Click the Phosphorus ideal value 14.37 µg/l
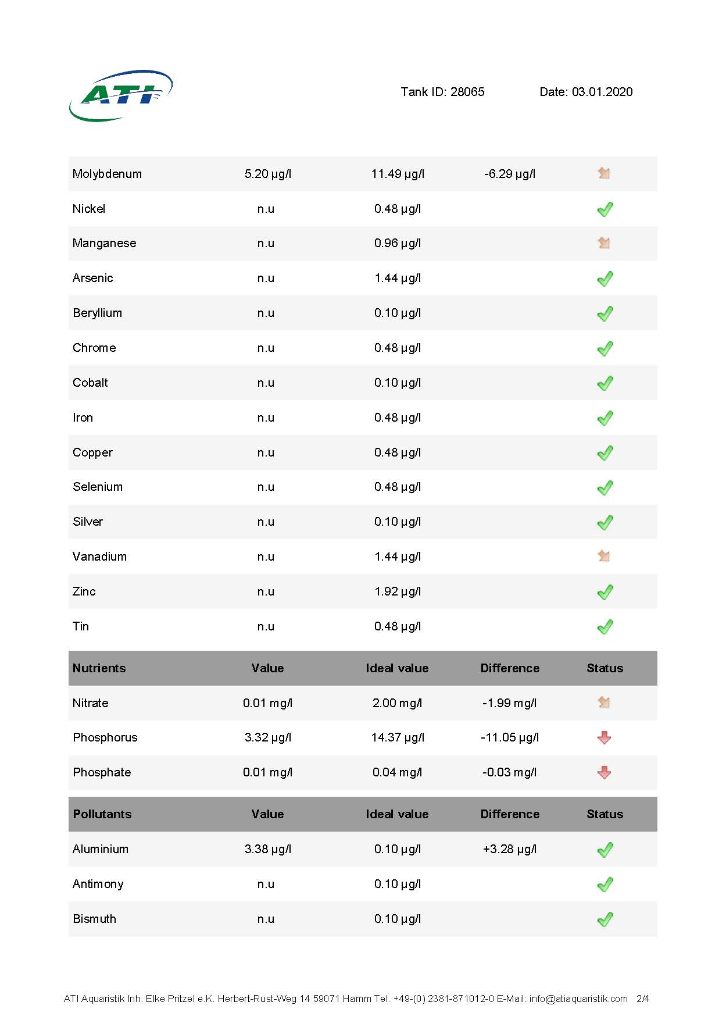This screenshot has width=726, height=1034. click(398, 737)
